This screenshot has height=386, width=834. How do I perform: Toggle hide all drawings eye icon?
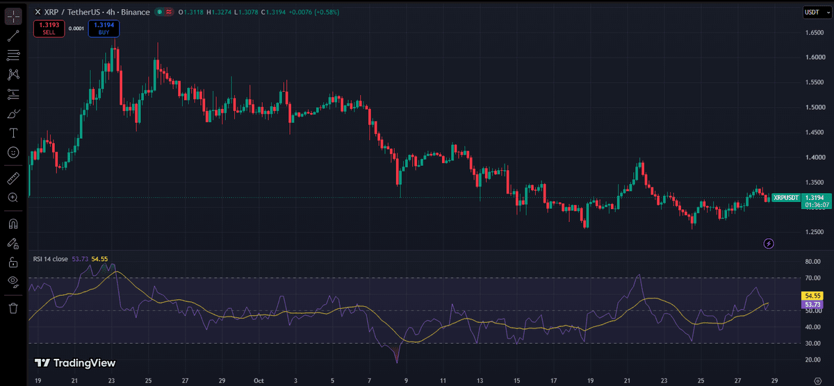click(13, 281)
